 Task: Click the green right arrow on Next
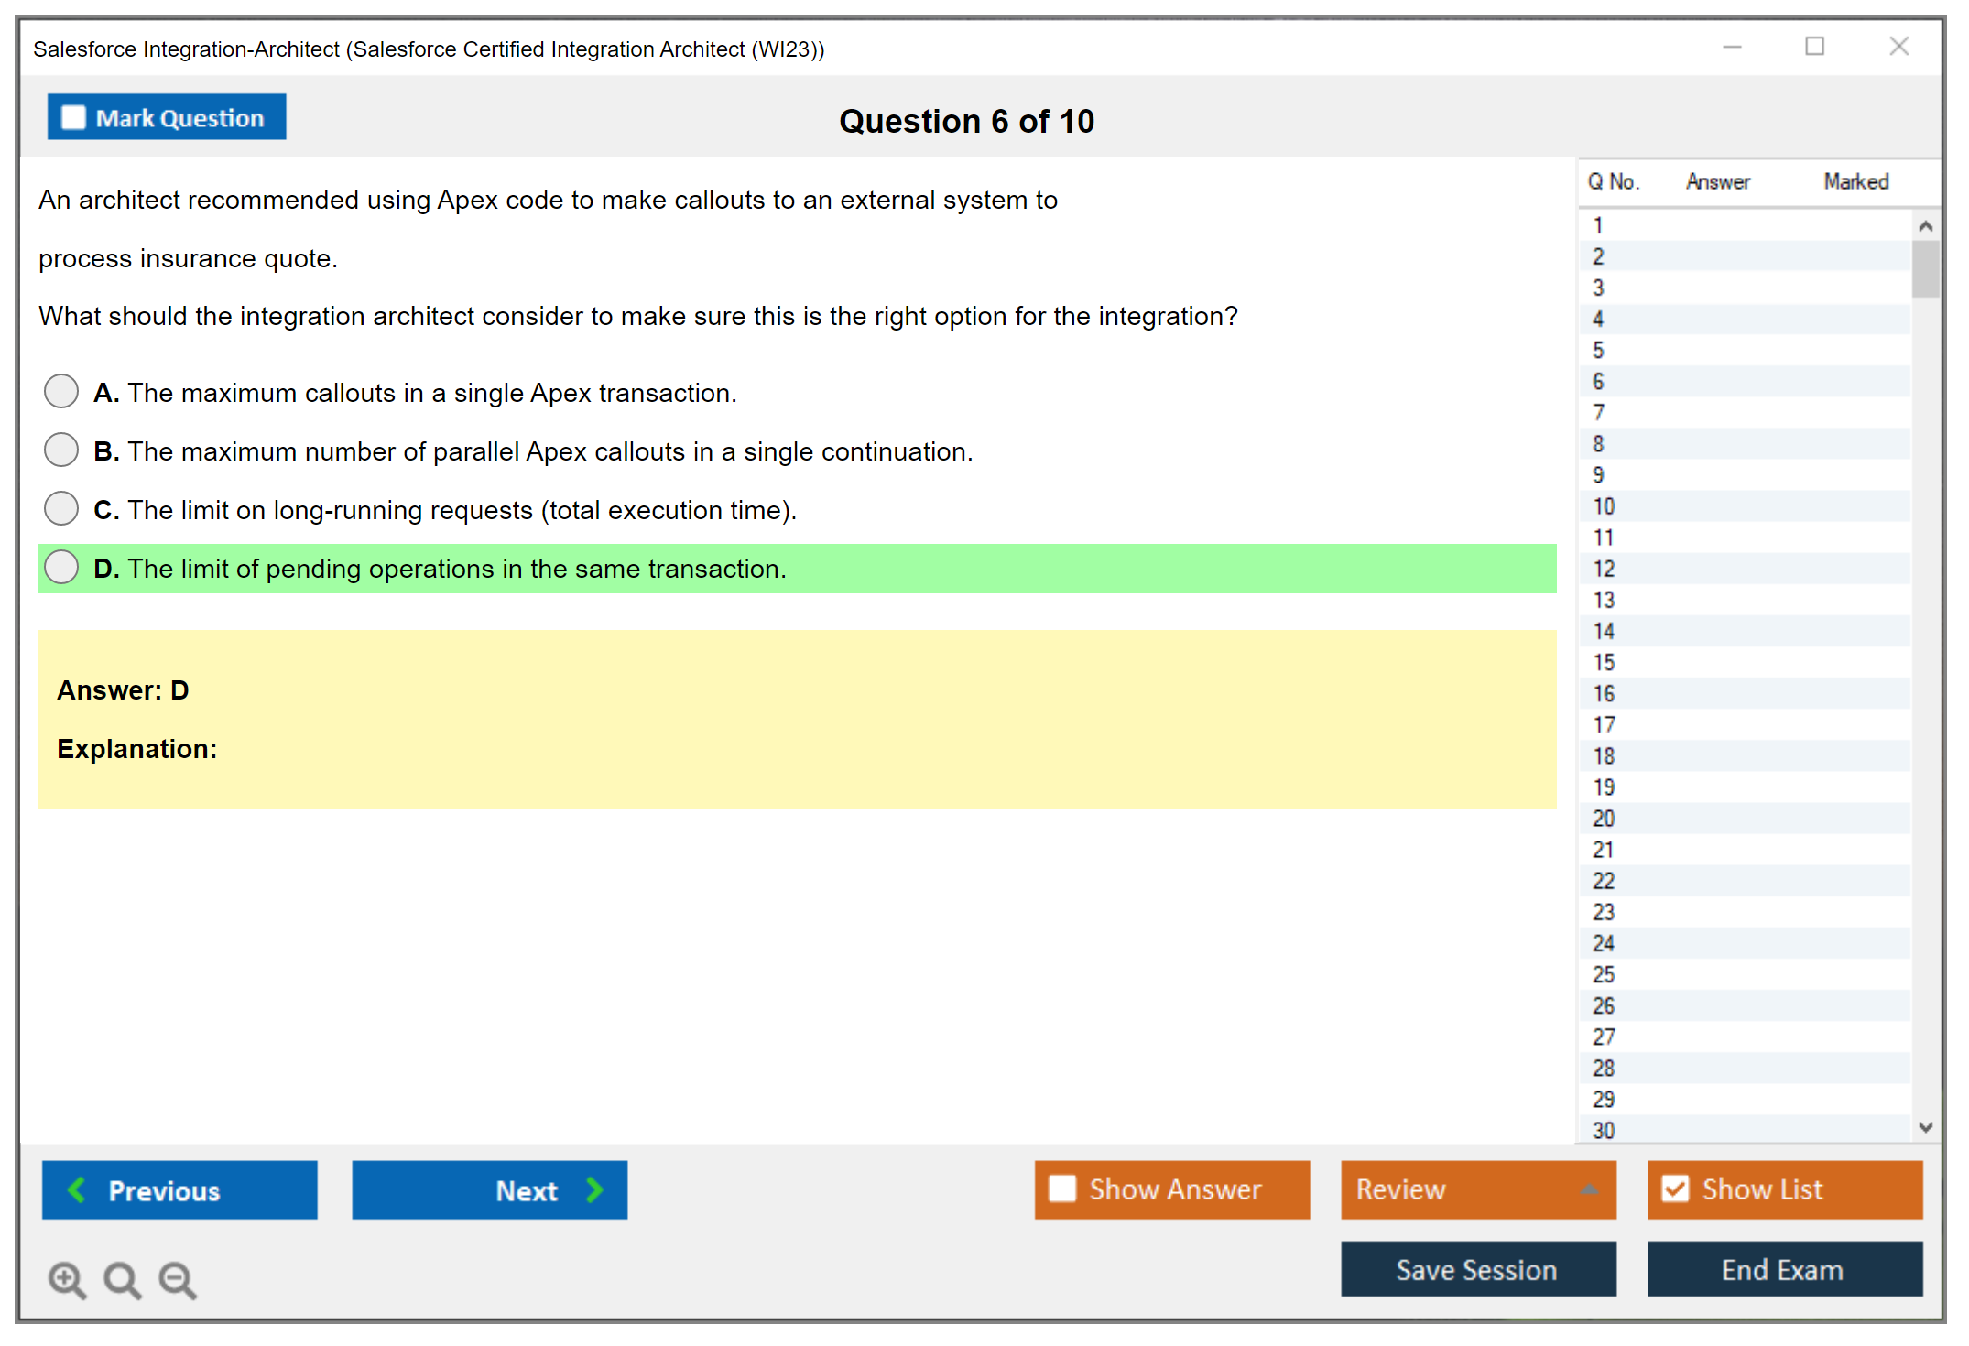[x=594, y=1189]
